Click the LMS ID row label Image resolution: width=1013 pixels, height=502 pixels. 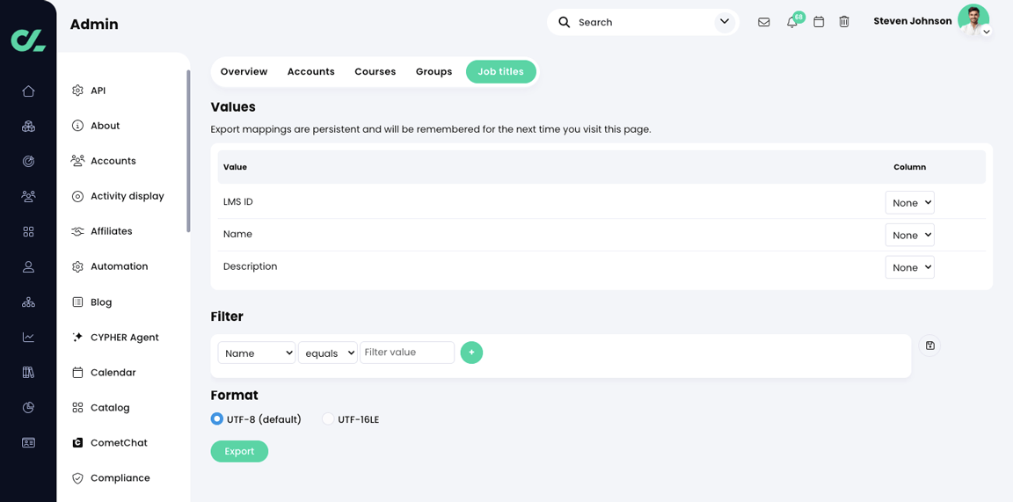click(x=237, y=201)
